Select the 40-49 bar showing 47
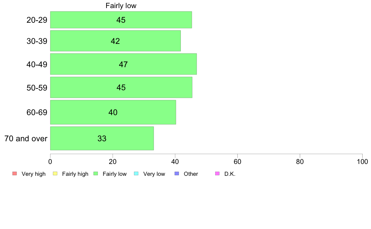This screenshot has width=371, height=229. (123, 64)
